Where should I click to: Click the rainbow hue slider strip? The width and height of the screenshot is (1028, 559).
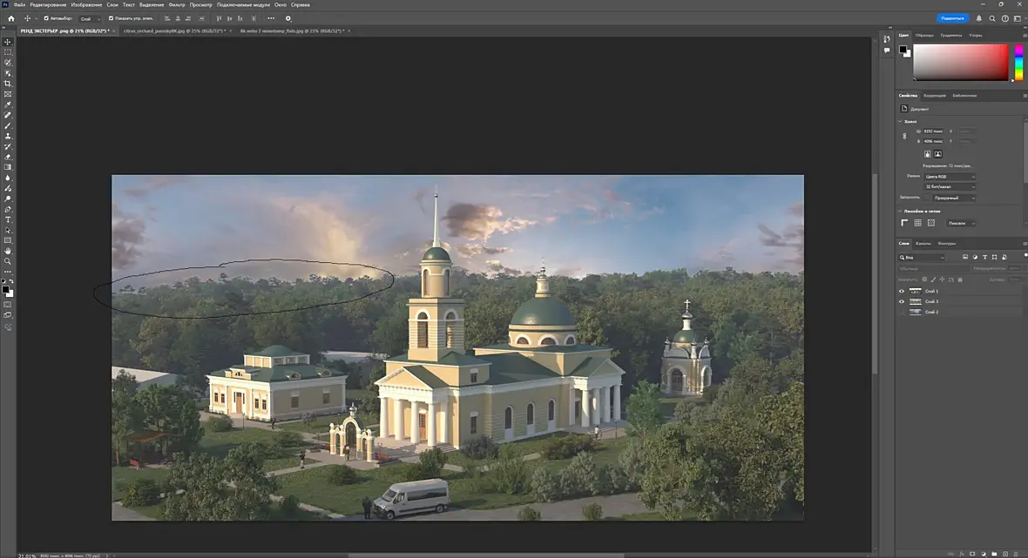click(1018, 62)
